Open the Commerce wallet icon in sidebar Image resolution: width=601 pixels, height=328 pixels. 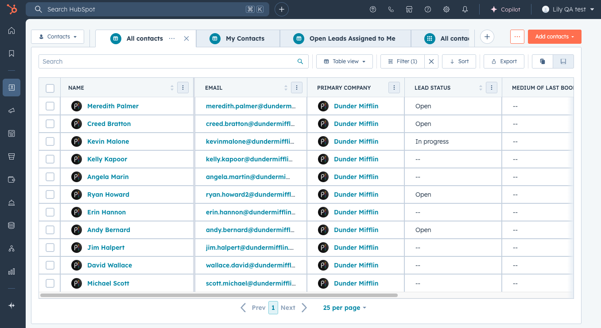[x=12, y=179]
